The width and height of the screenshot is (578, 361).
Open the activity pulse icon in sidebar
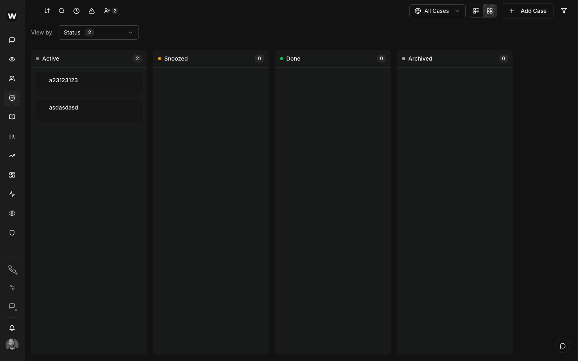point(12,194)
